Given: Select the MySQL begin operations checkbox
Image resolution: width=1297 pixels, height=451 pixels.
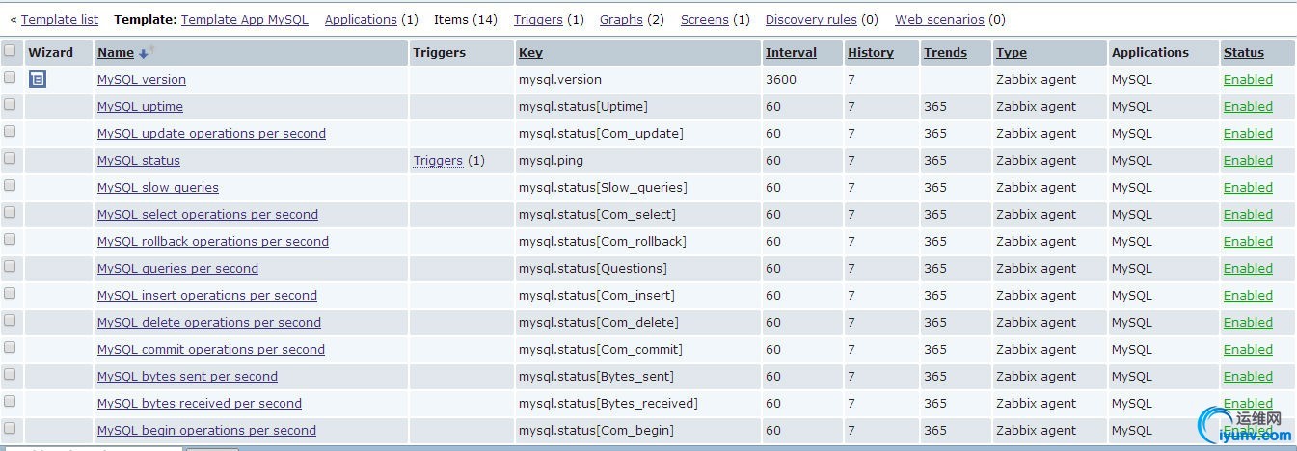Looking at the screenshot, I should (10, 428).
